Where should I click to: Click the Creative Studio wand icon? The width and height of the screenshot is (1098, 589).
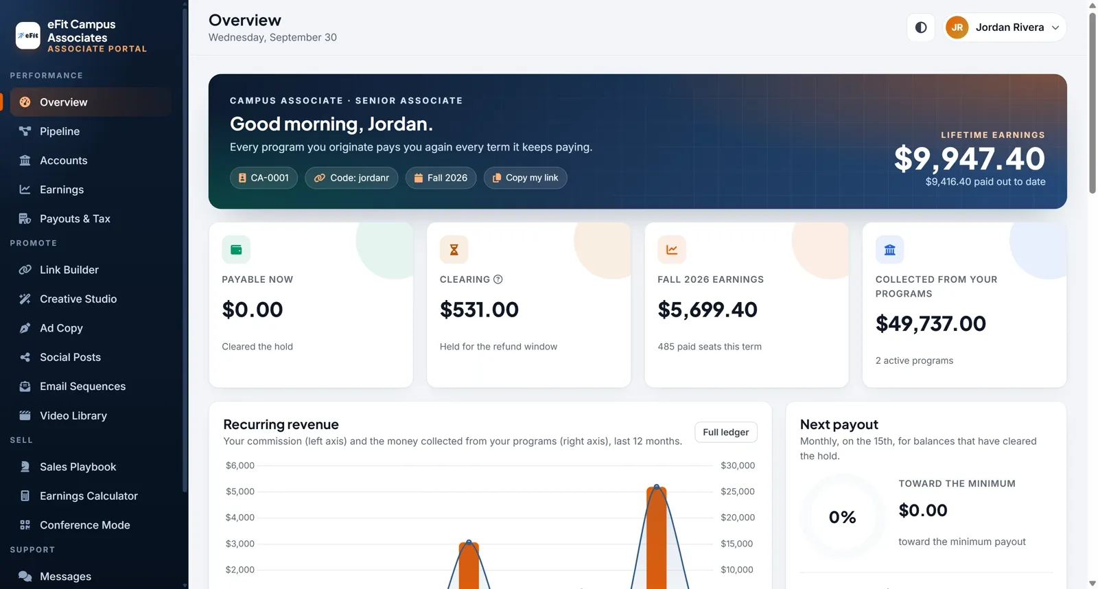coord(25,299)
